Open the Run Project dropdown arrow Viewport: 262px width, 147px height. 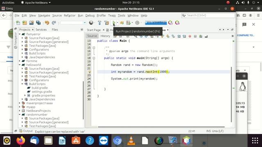pyautogui.click(x=117, y=23)
